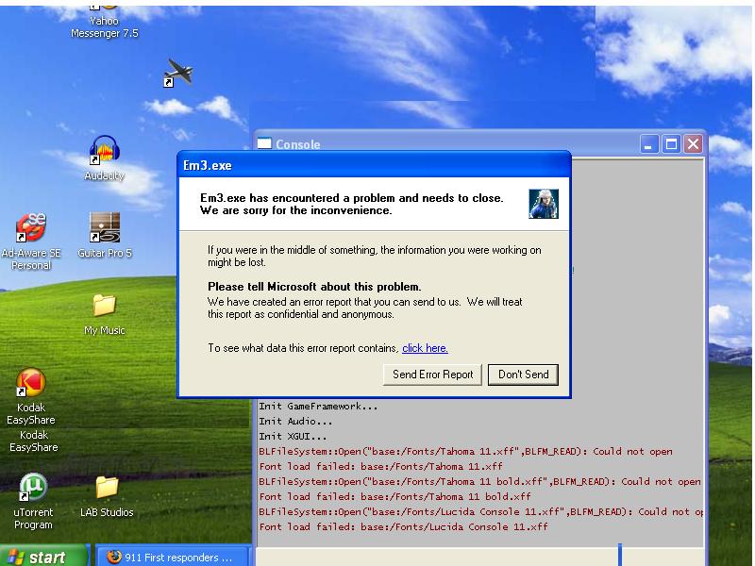This screenshot has width=755, height=566.
Task: Minimize the Console window
Action: (x=648, y=144)
